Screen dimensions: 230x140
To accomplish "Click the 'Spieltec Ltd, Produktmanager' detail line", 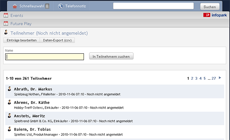I will pyautogui.click(x=68, y=135).
